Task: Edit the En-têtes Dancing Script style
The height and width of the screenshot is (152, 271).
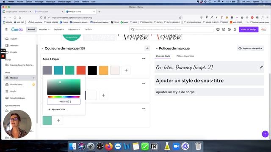Action: tap(261, 67)
